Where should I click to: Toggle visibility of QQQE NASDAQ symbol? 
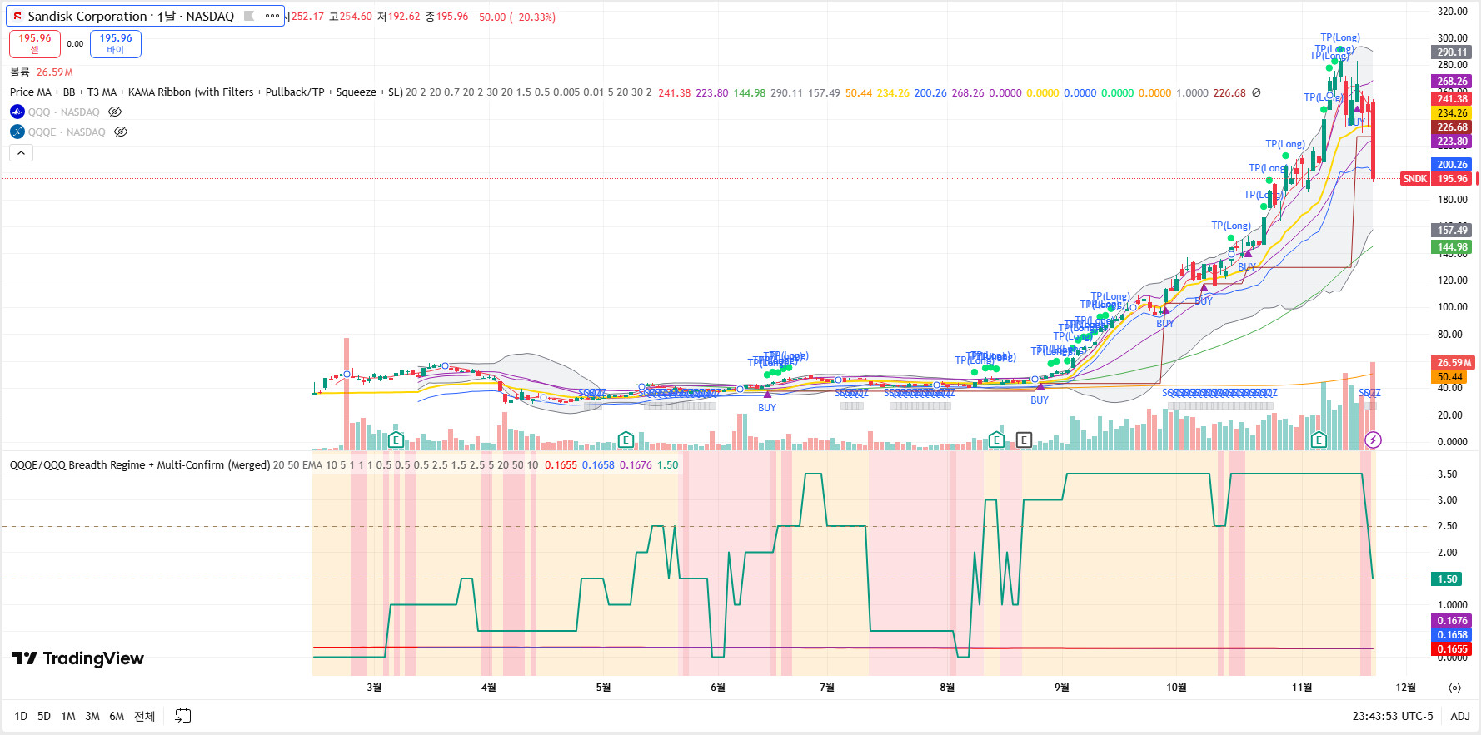(x=121, y=132)
